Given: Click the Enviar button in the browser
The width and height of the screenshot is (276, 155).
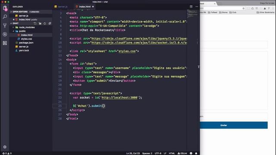Looking at the screenshot, I should 234,125.
